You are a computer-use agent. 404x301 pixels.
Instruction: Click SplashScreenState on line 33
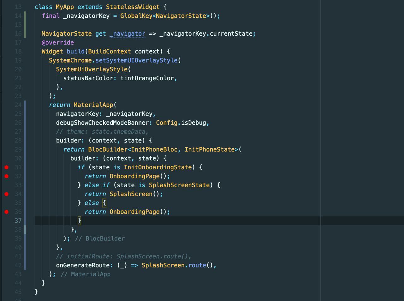pos(179,185)
